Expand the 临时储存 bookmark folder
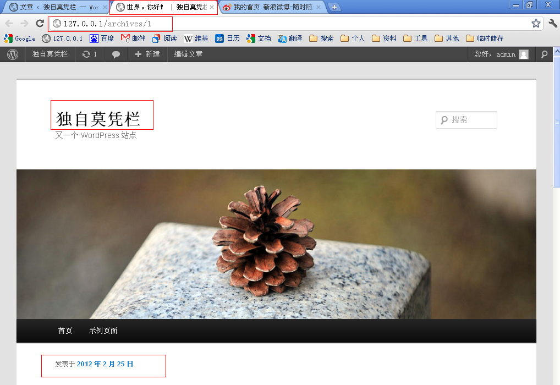Image resolution: width=560 pixels, height=385 pixels. click(x=485, y=38)
